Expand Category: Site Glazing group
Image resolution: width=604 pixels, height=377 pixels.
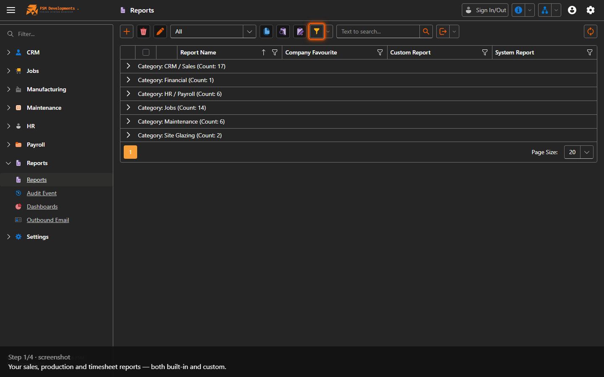pyautogui.click(x=128, y=135)
